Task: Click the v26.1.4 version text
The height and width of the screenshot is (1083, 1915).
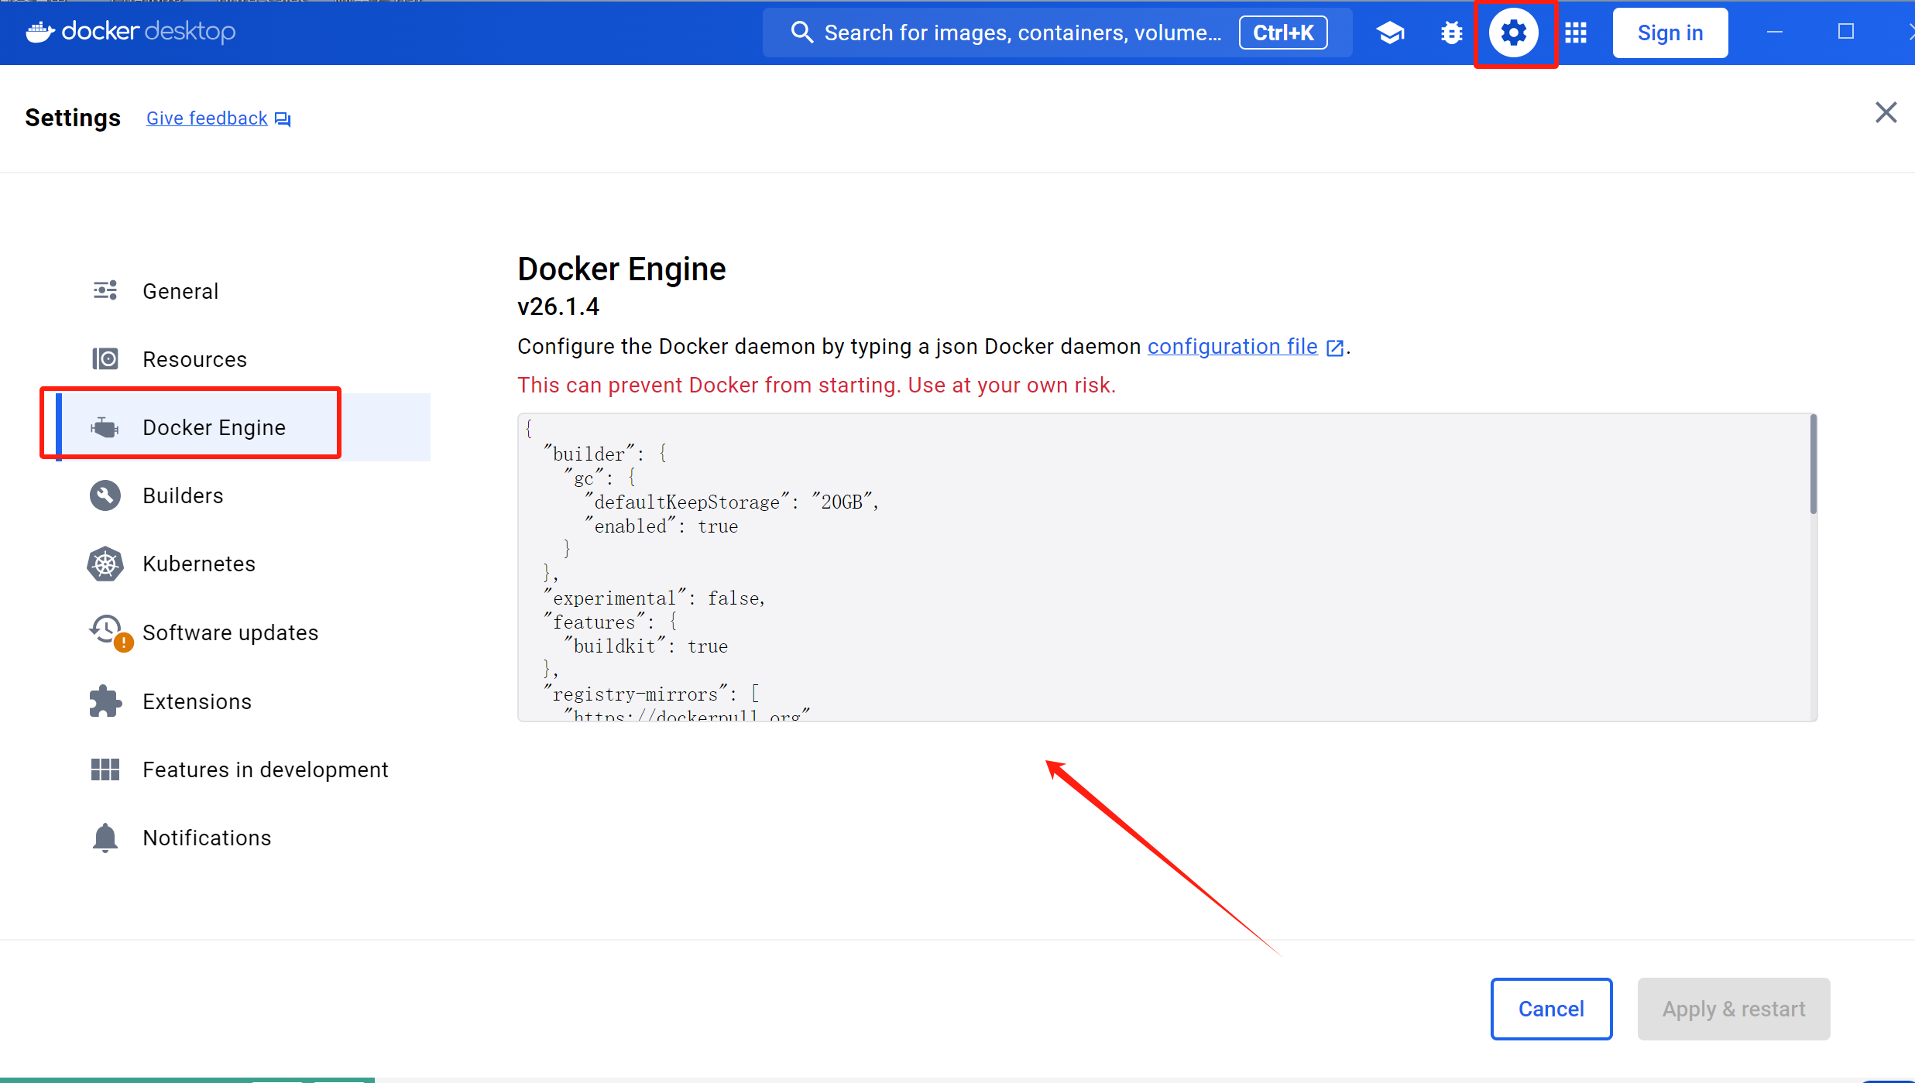Action: [558, 307]
